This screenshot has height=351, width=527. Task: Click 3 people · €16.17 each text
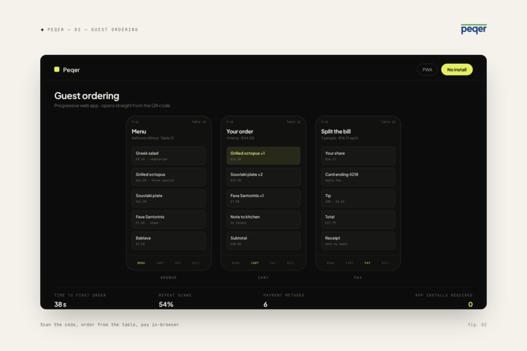[x=340, y=138]
